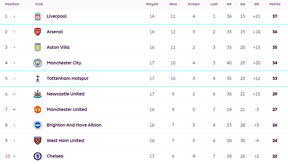The height and width of the screenshot is (164, 288).
Task: Click the Liverpool club crest
Action: tap(38, 16)
